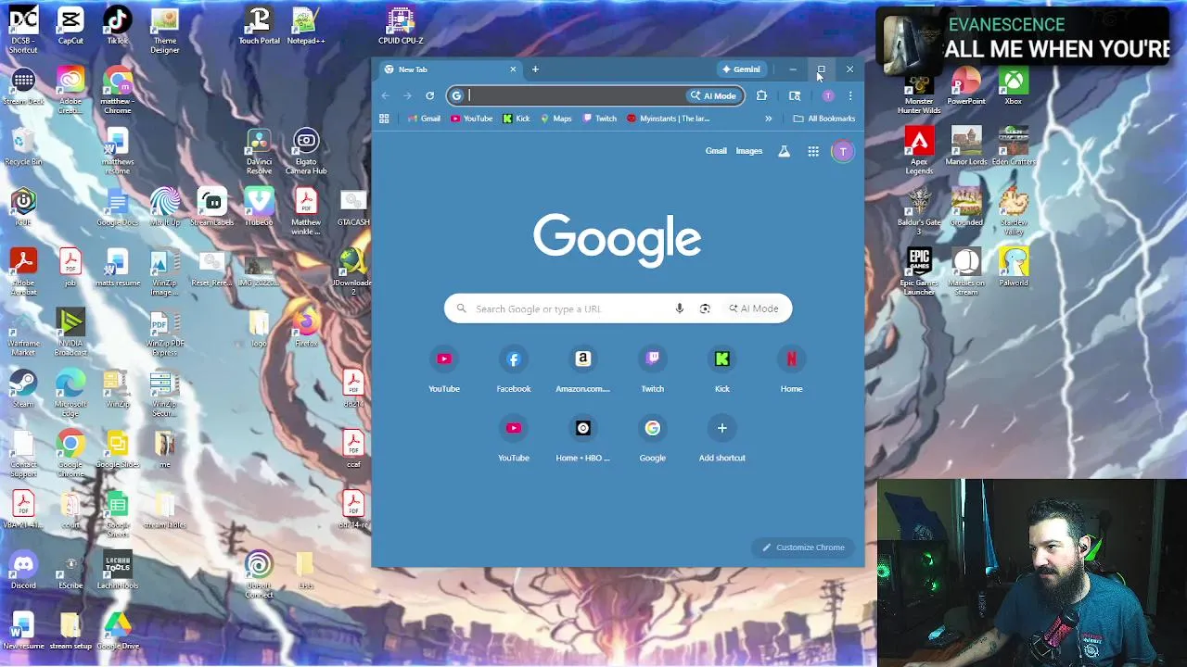Expand hidden bookmarks chevron
The image size is (1187, 667).
click(768, 119)
